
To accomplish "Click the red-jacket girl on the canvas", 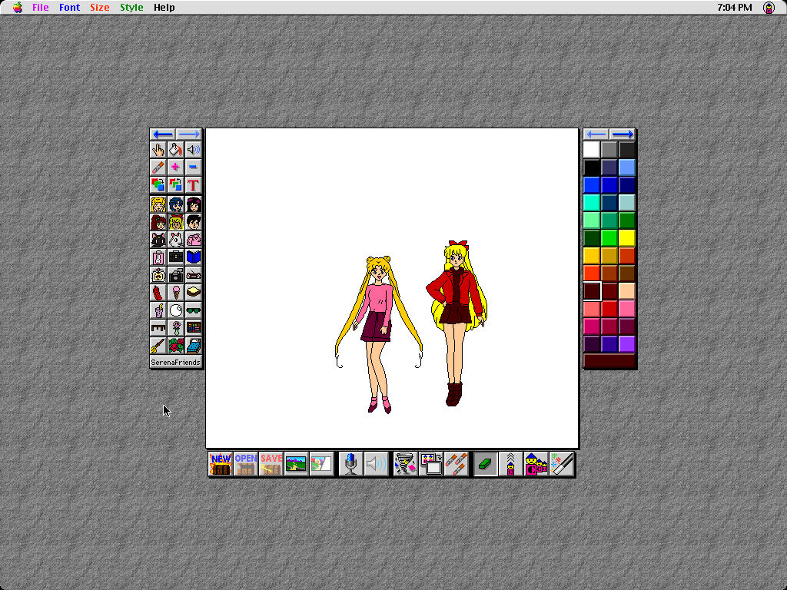I will click(456, 323).
